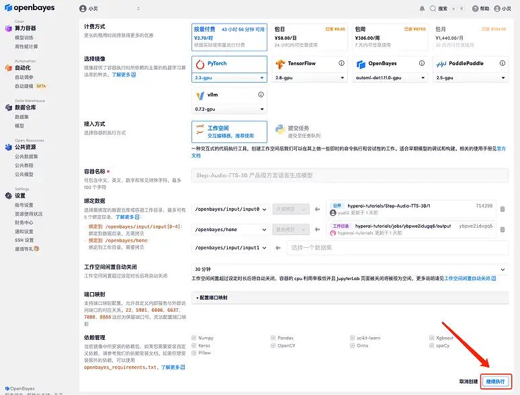Open the 30 分钟 idle shutdown dropdown

click(x=350, y=269)
